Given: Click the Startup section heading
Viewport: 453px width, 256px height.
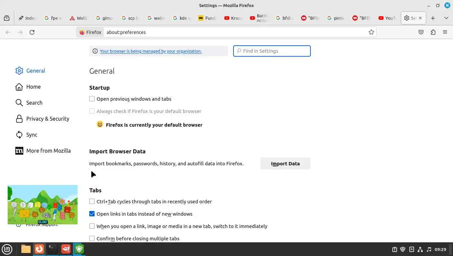Looking at the screenshot, I should coord(99,88).
